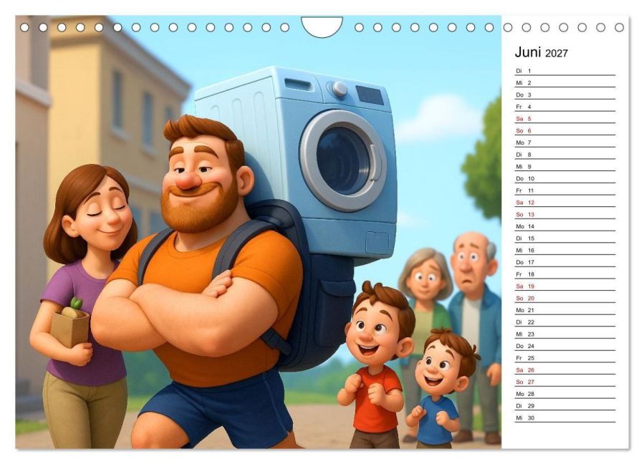This screenshot has width=644, height=464.
Task: Pick the red "So 27" date
Action: (565, 382)
